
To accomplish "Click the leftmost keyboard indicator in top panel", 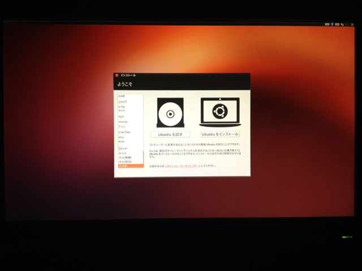I will (x=327, y=24).
